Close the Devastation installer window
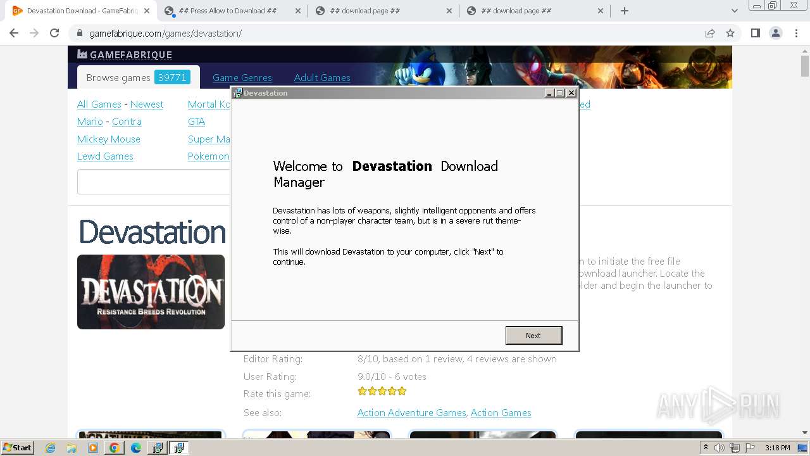Screen dimensions: 810x456 tap(571, 93)
